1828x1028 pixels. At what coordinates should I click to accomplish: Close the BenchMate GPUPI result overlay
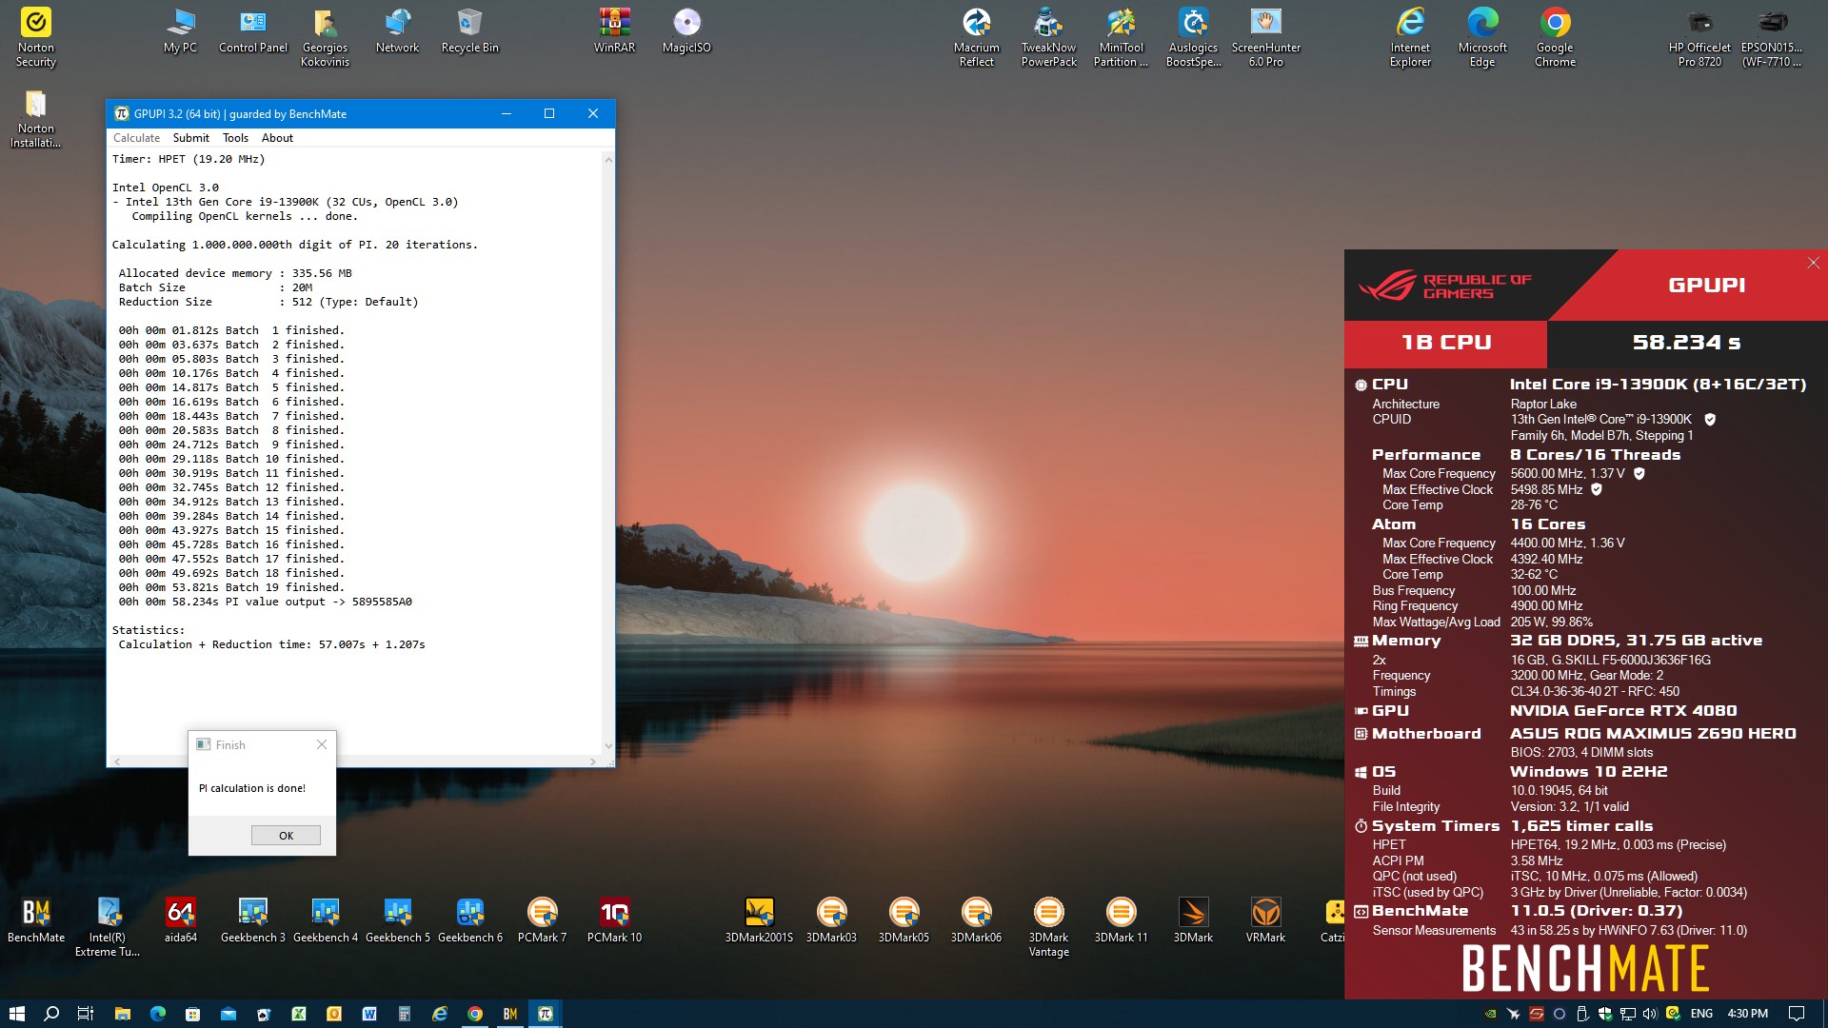pos(1813,263)
